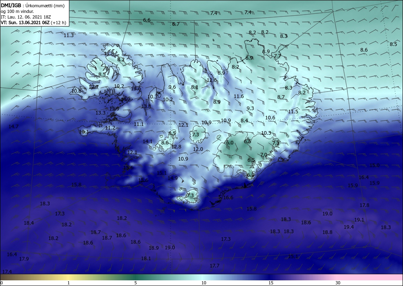
Task: Click the 19.4 map value
Action: [x=349, y=227]
